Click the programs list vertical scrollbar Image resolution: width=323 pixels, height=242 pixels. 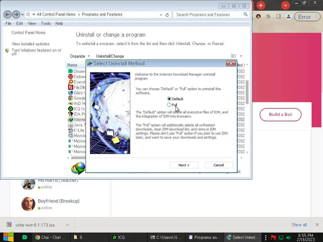coord(247,92)
